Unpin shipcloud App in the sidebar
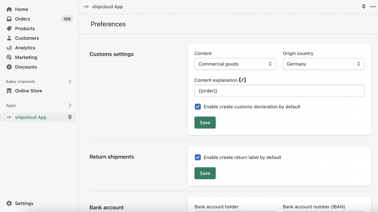The height and width of the screenshot is (212, 378). tap(70, 117)
